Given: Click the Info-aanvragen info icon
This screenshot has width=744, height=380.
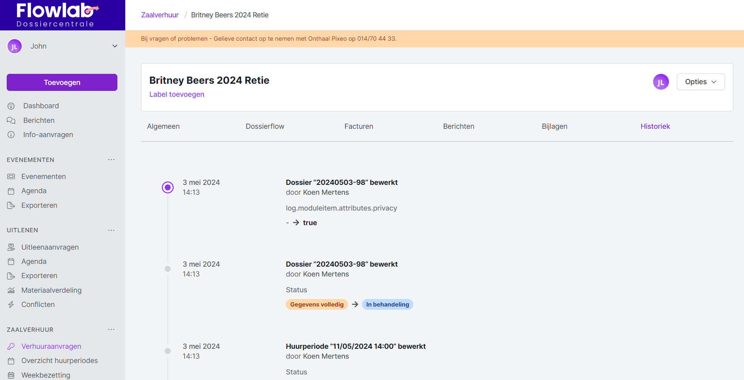Looking at the screenshot, I should point(11,135).
